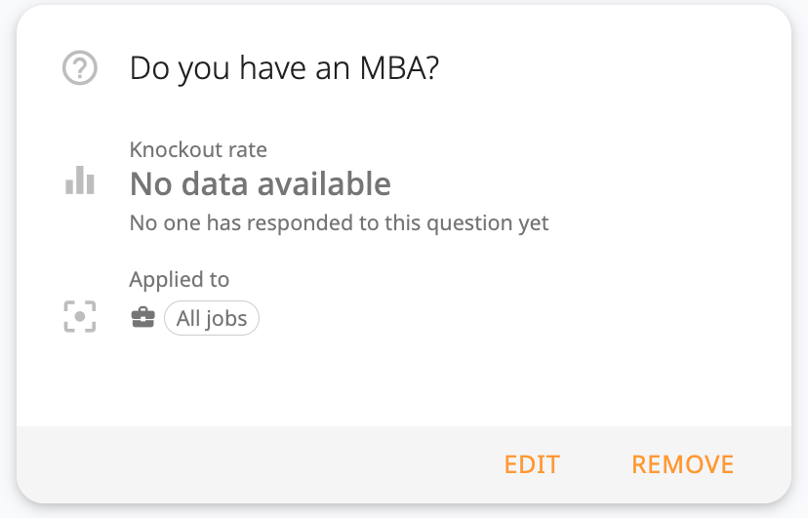Click the word 'MBA?' in the title
808x518 pixels.
399,67
